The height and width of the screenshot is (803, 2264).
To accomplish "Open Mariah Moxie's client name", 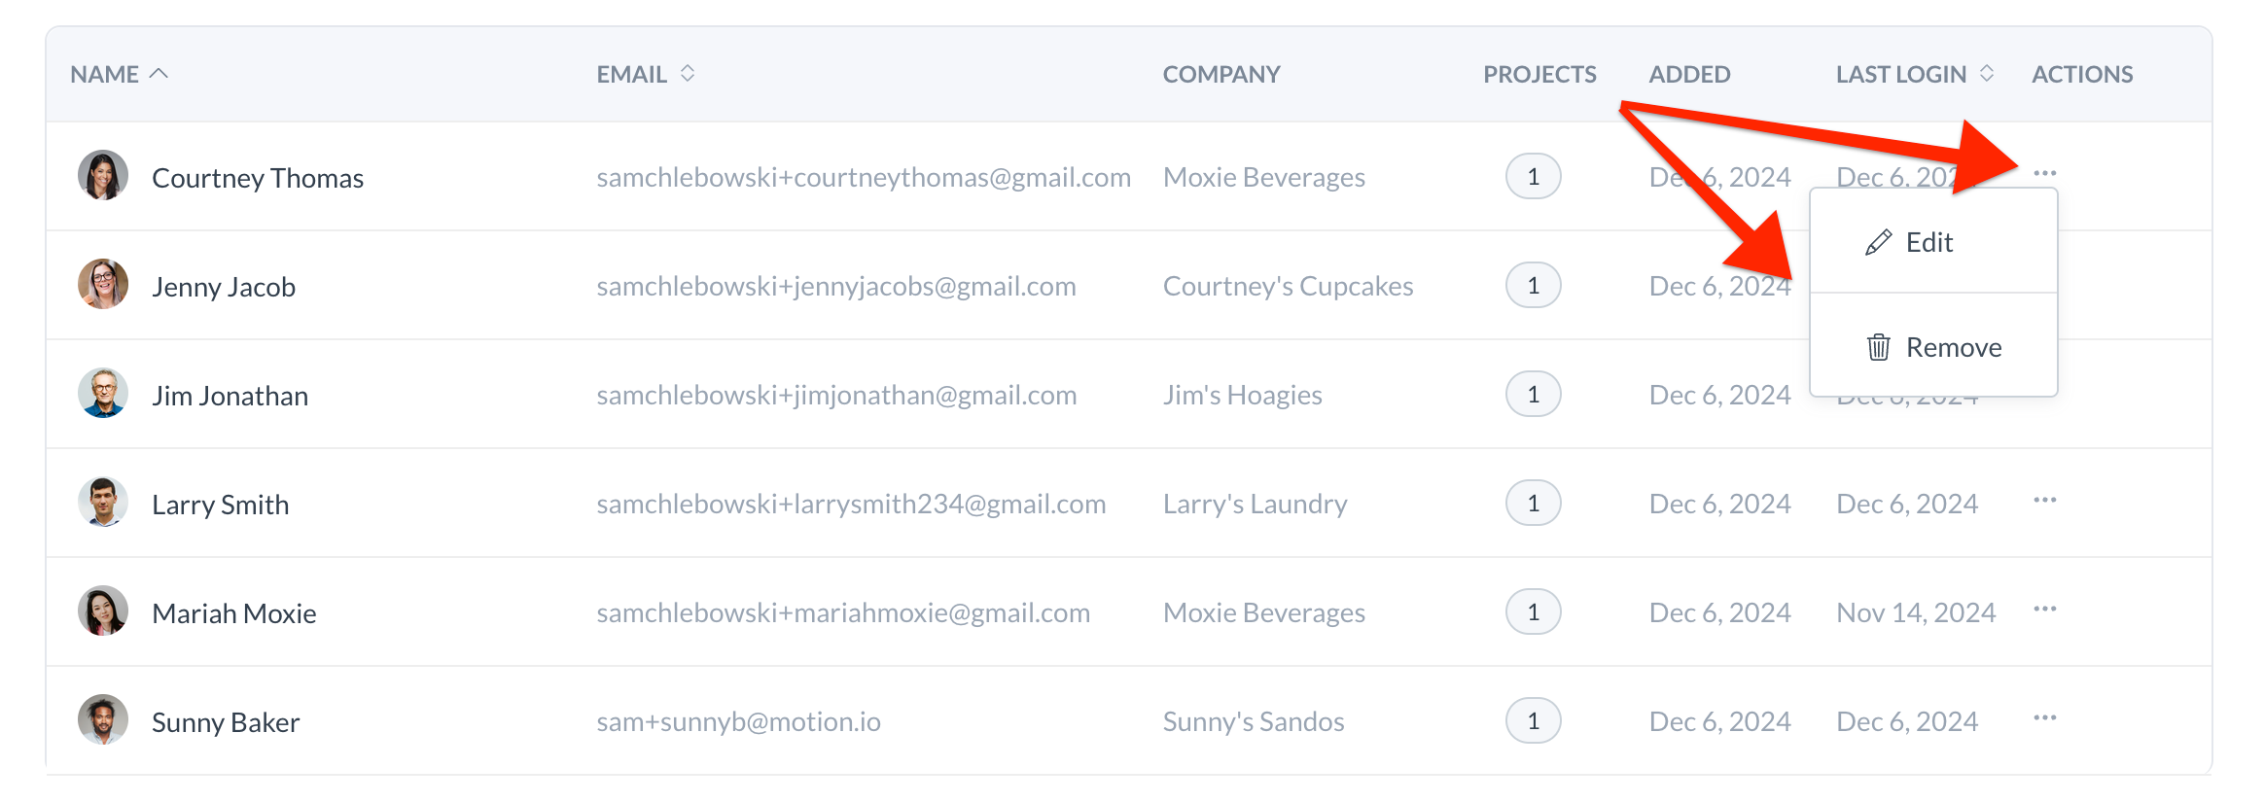I will click(233, 613).
